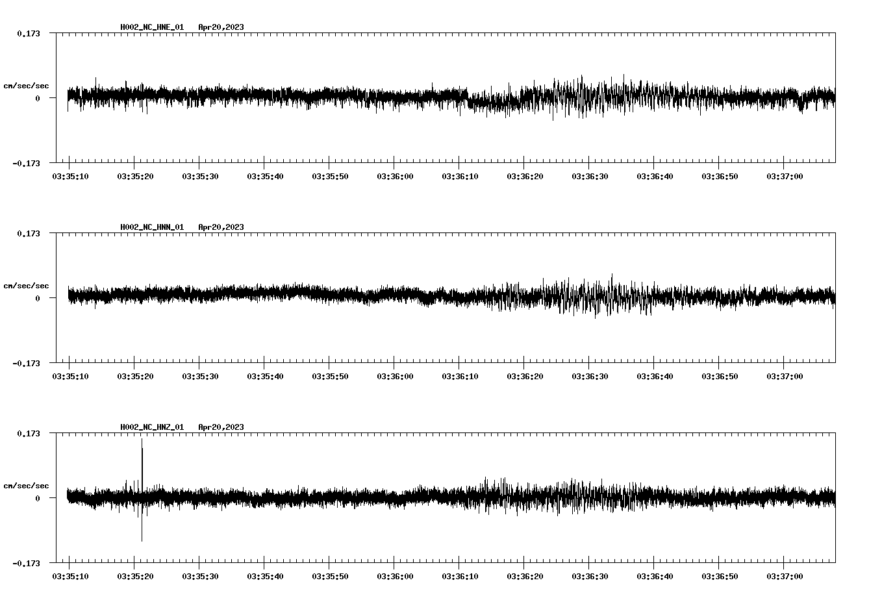Click the cm/sec/sec label on middle plot
The height and width of the screenshot is (600, 882).
click(x=27, y=285)
